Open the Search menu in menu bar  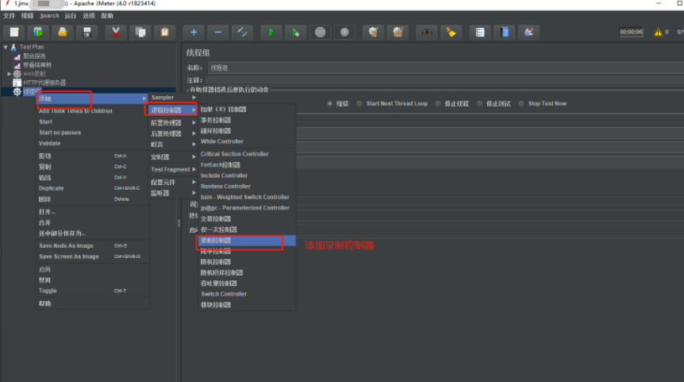(x=49, y=16)
